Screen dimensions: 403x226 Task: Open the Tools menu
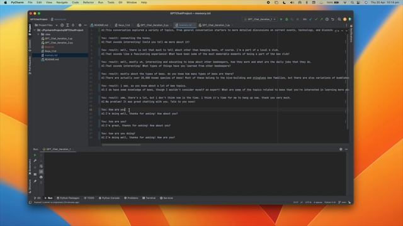(111, 3)
